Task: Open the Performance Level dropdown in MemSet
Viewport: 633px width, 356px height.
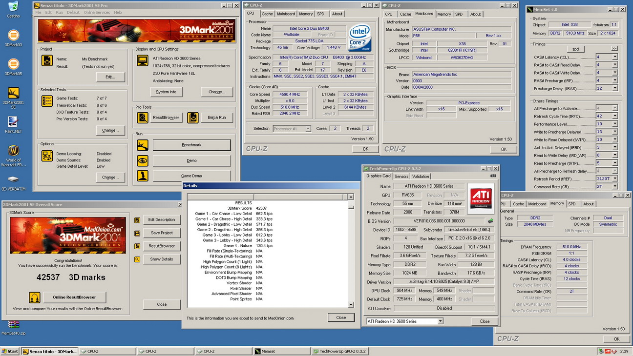Action: [614, 124]
